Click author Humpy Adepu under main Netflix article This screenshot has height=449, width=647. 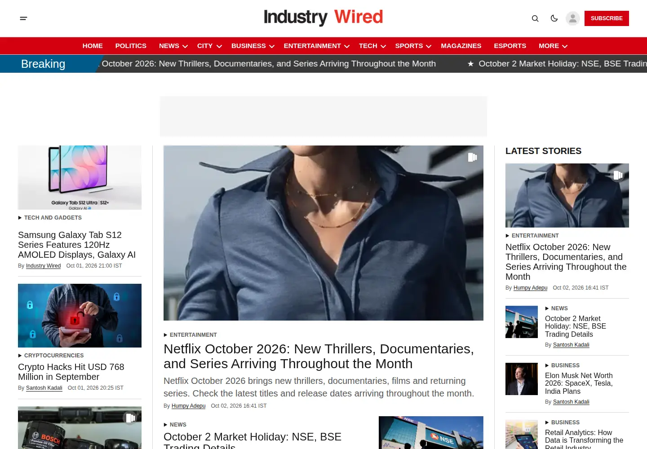[x=188, y=406]
